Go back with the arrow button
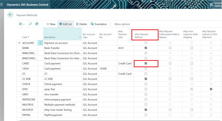Screen dimensions: 222x121 (x=10, y=15)
